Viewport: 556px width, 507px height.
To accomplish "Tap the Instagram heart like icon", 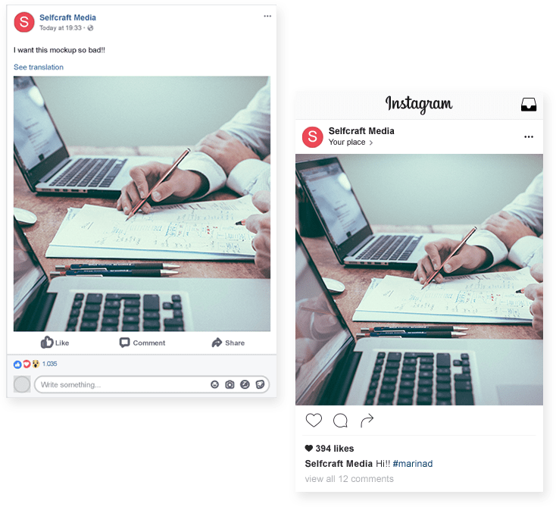I will point(314,420).
